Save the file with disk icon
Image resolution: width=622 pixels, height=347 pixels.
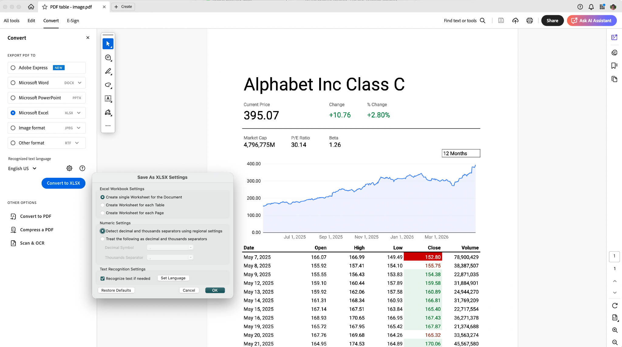point(501,21)
